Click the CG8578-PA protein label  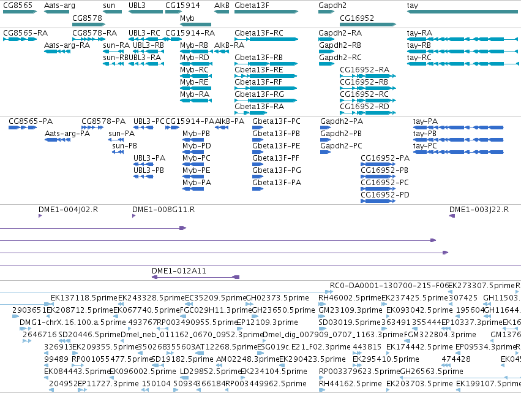point(103,121)
